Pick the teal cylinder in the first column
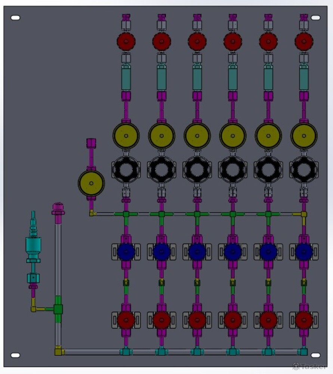This screenshot has height=374, width=333. coord(126,78)
